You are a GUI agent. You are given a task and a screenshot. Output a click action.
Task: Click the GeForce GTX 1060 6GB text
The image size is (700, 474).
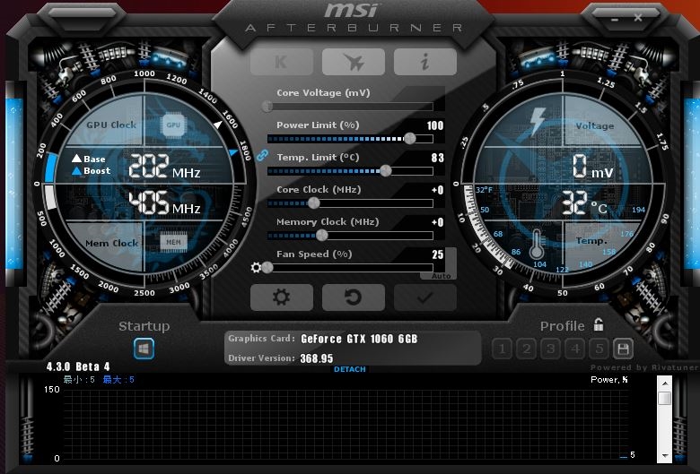click(359, 339)
